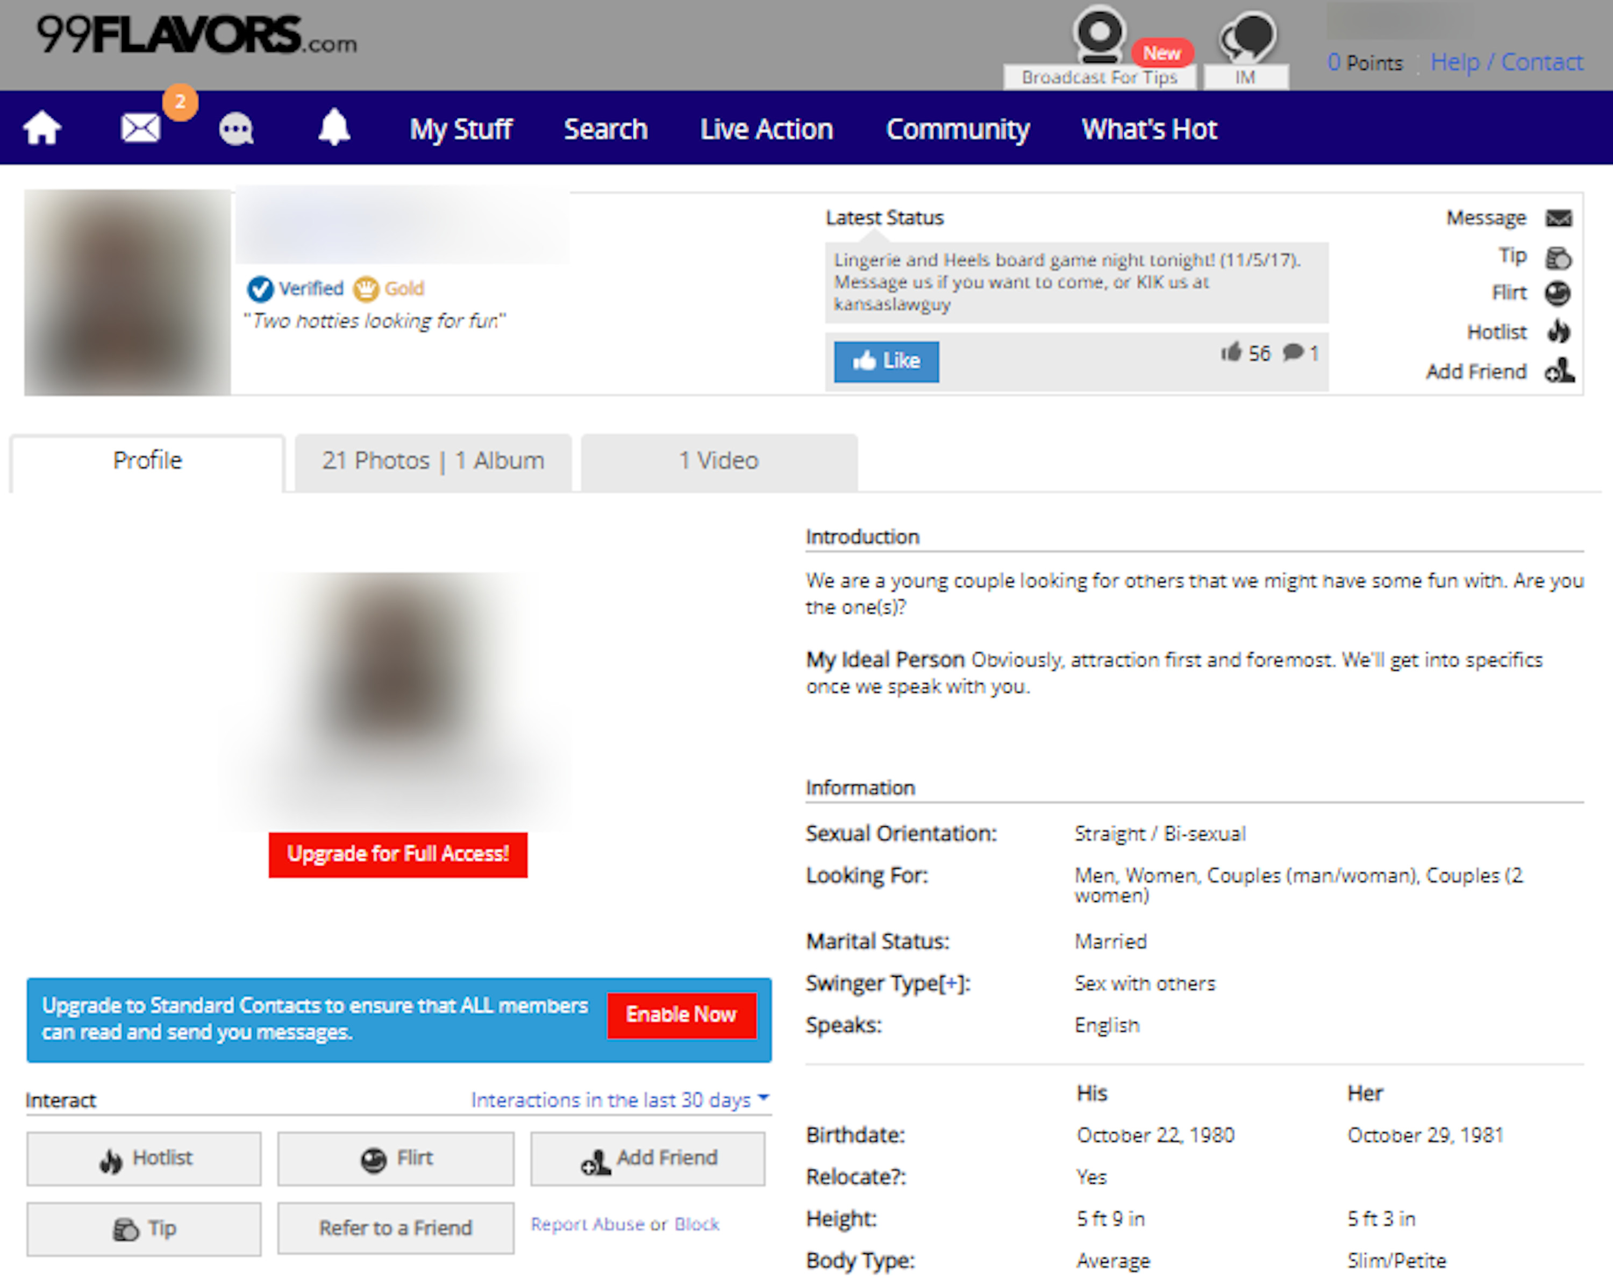Add to Hotlist using flame icon

[x=1558, y=331]
